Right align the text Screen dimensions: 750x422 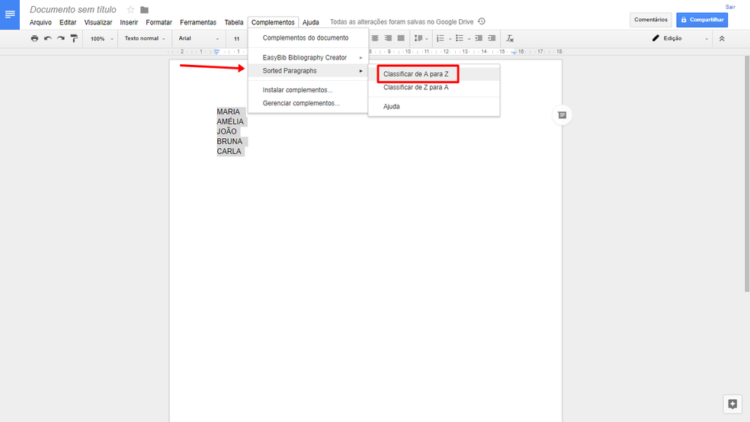click(388, 38)
